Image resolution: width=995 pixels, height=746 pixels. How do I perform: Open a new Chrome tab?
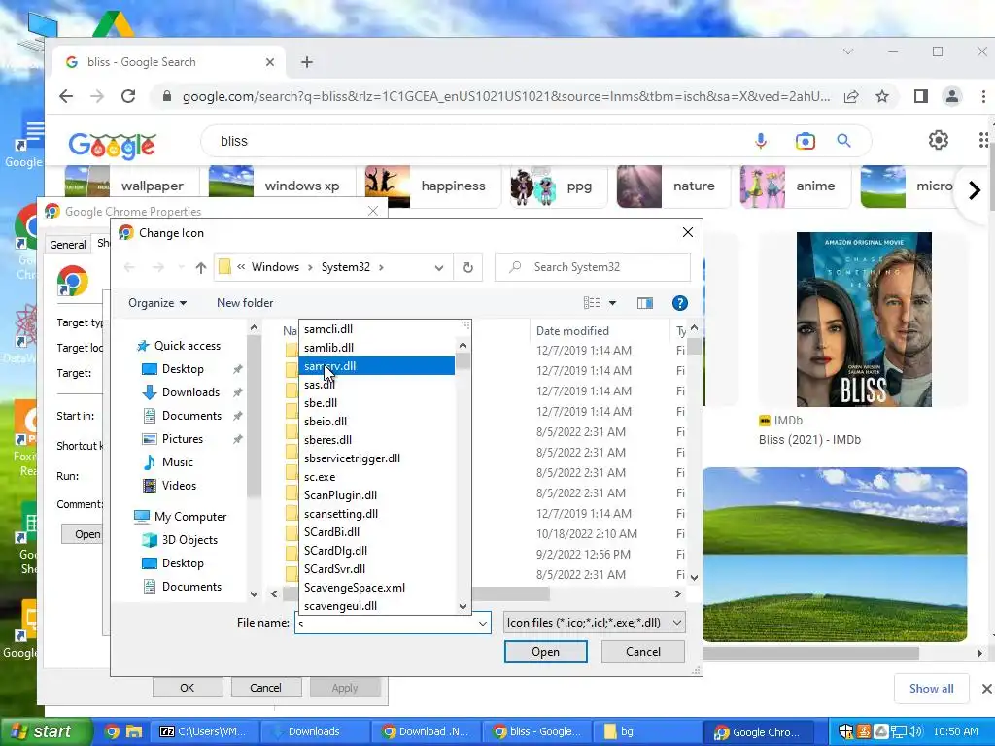(307, 62)
